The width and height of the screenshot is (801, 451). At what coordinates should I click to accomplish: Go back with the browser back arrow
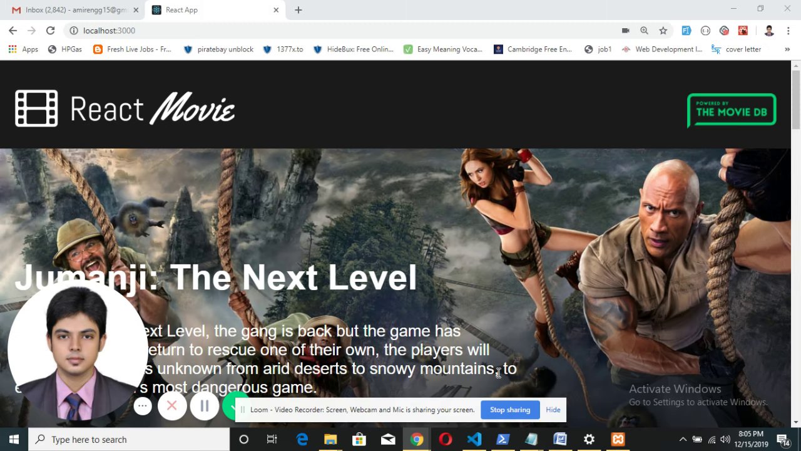pyautogui.click(x=13, y=30)
